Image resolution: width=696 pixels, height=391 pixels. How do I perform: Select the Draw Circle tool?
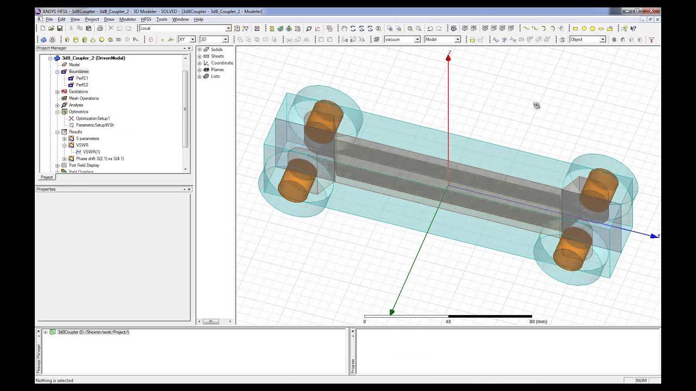[584, 28]
